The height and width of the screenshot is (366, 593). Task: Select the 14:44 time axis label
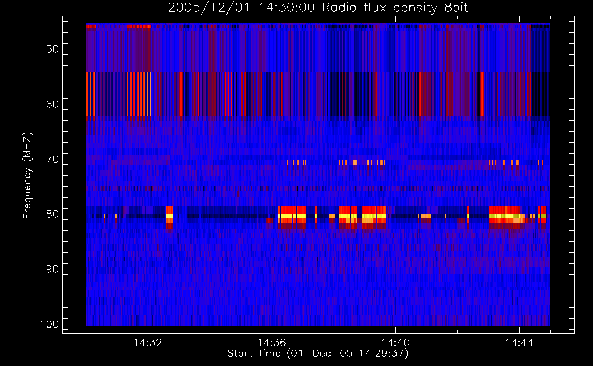519,343
